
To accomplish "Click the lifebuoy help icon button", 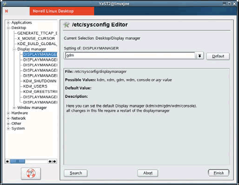I will click(x=31, y=173).
